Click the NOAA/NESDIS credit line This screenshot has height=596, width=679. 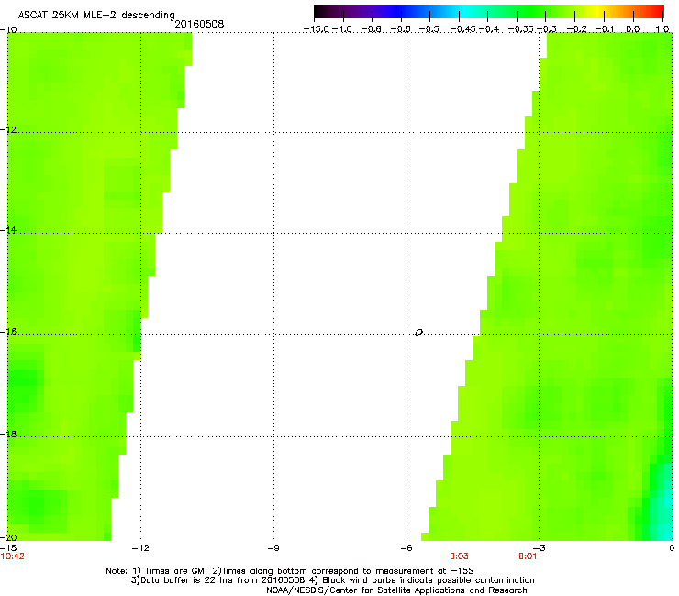click(x=396, y=590)
